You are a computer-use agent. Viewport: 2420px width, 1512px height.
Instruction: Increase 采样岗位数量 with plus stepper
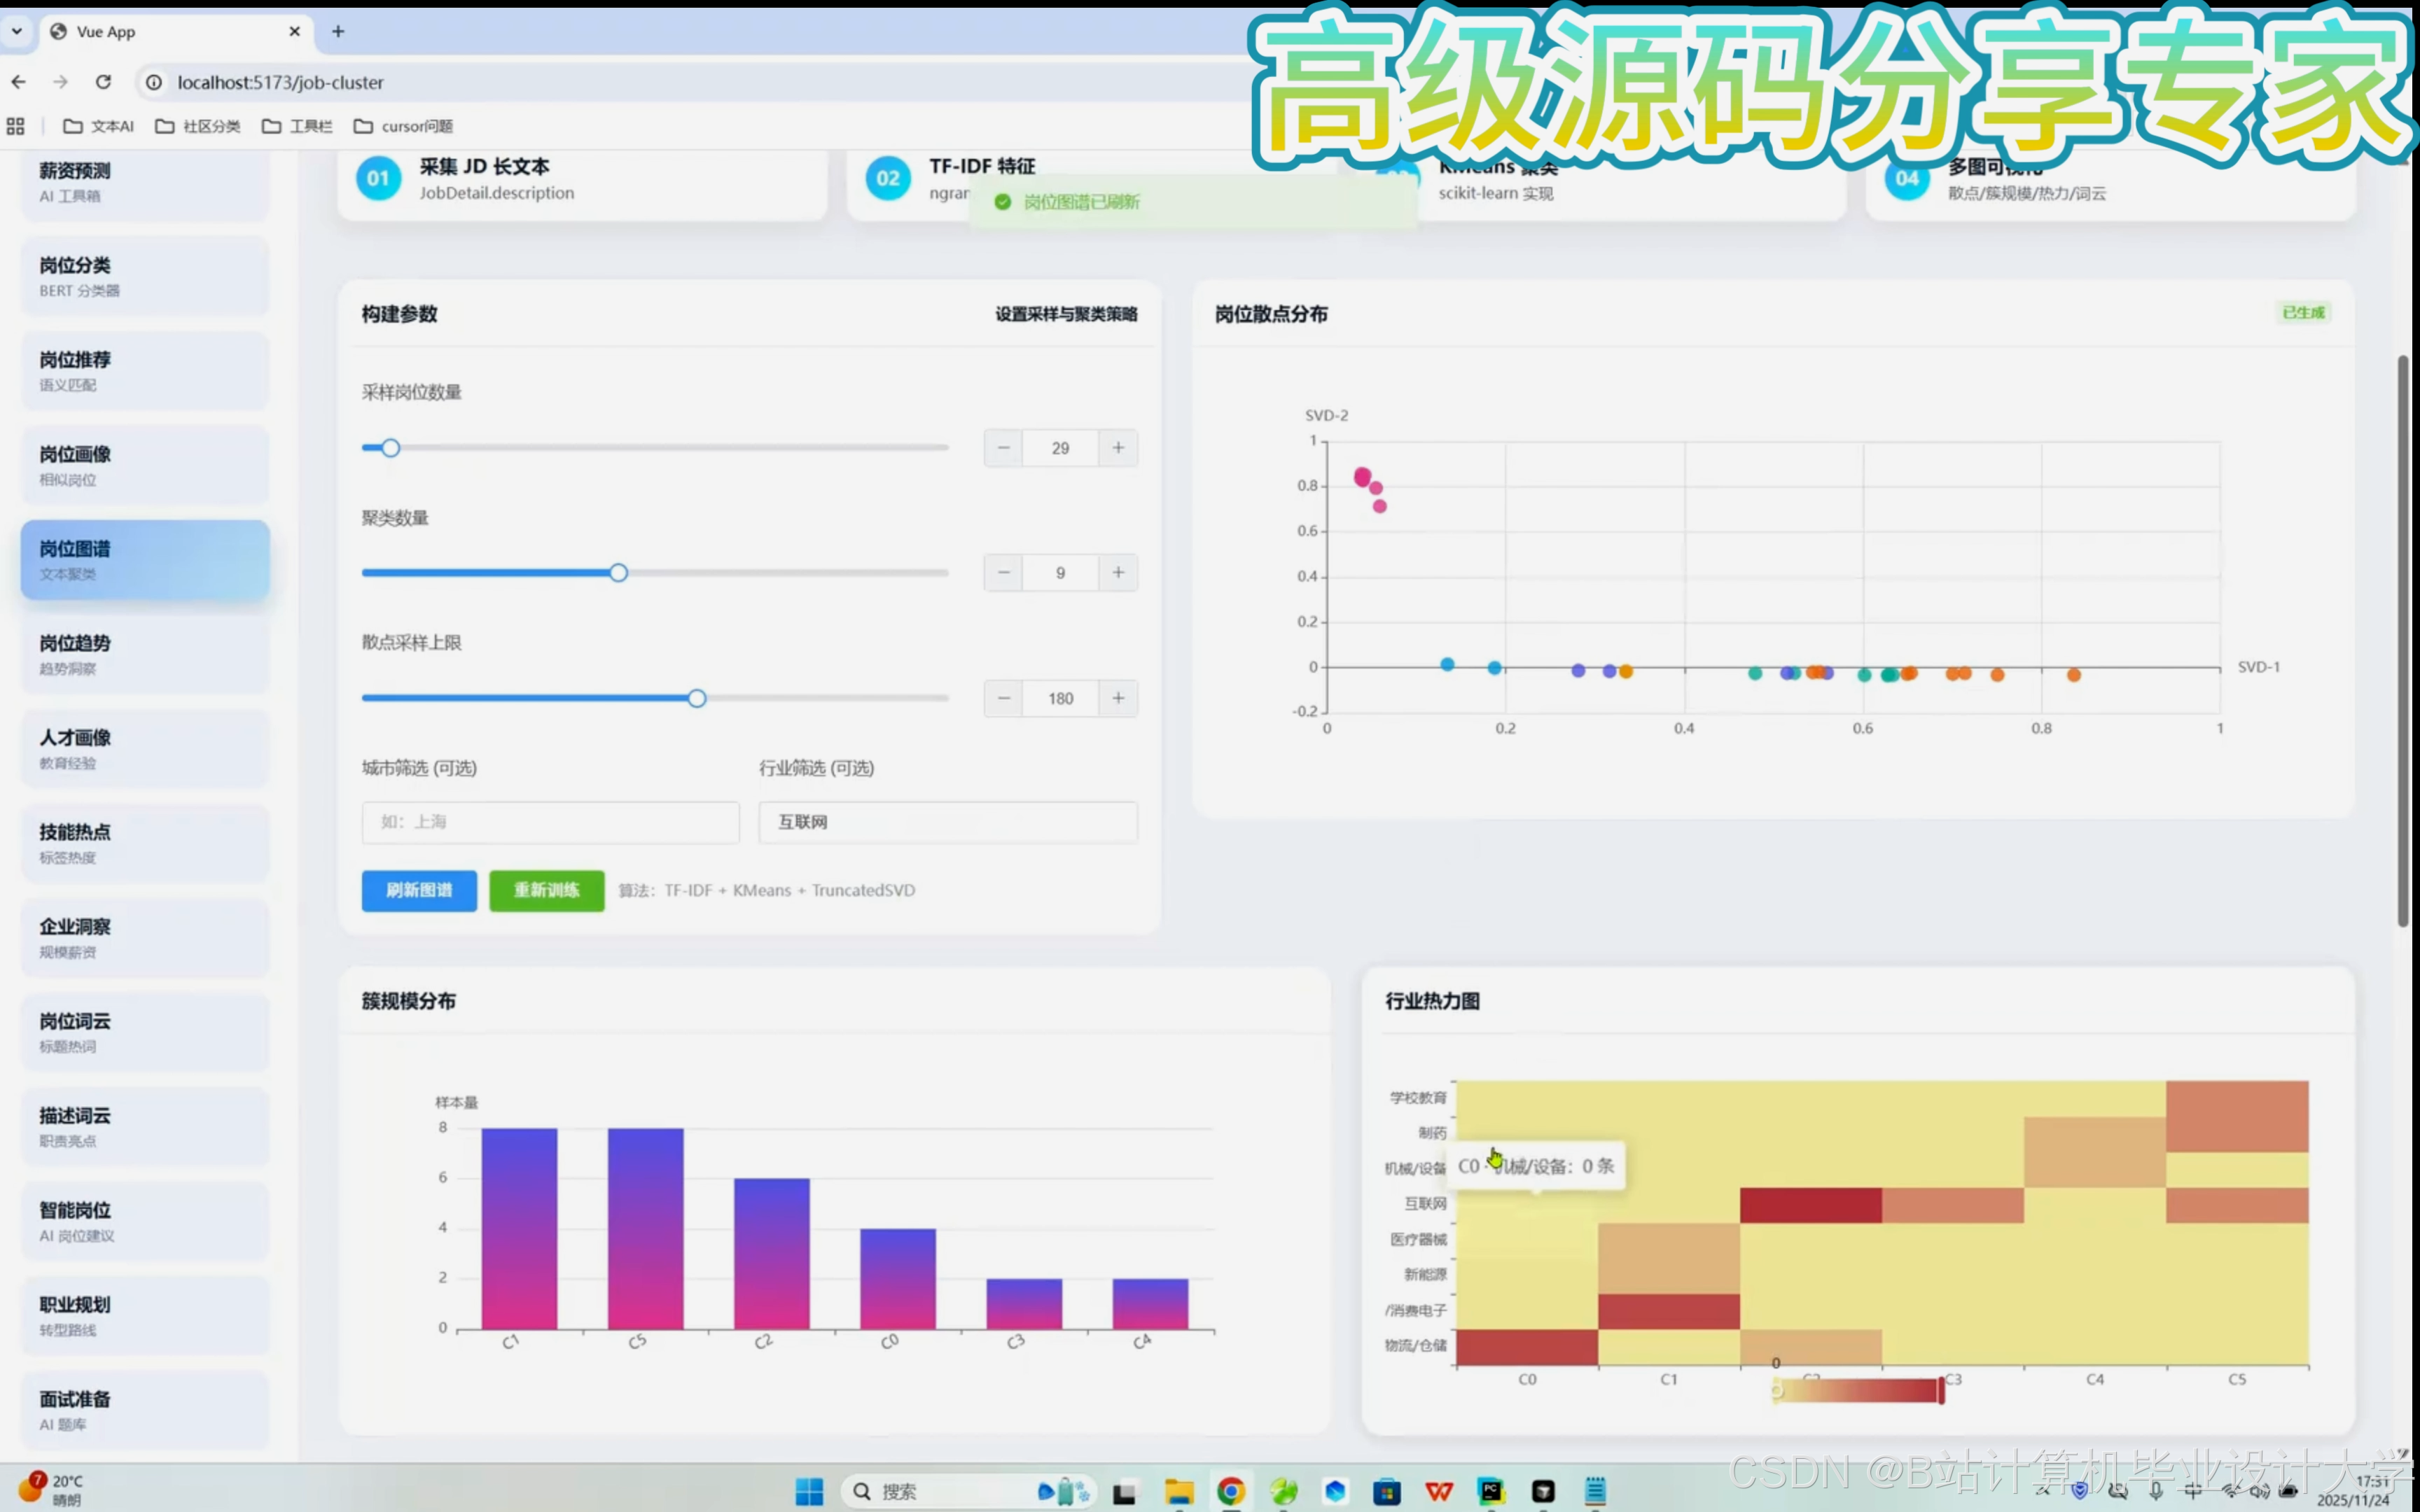1118,448
